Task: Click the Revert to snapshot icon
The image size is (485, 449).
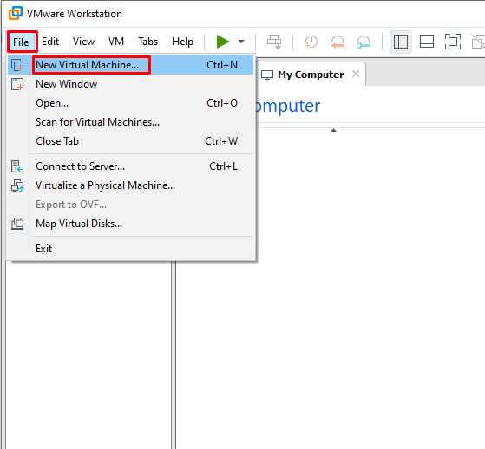Action: [x=338, y=42]
